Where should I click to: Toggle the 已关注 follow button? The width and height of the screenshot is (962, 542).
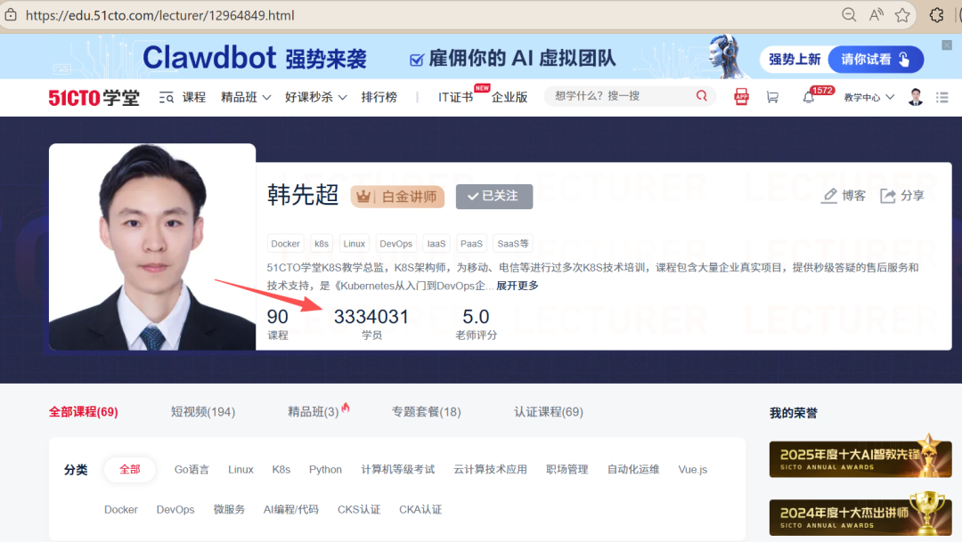[493, 196]
